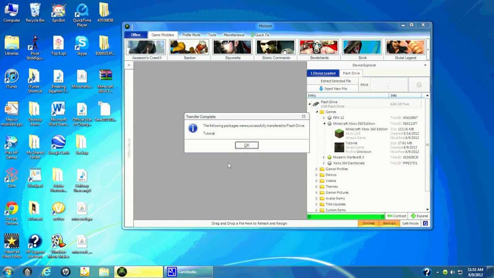
Task: Collapse the Flash Drive tree node
Action: pos(310,104)
